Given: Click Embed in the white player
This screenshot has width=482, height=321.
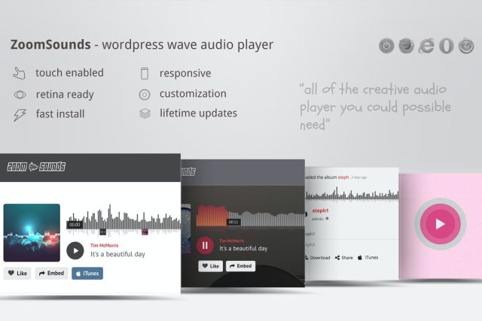Looking at the screenshot, I should (52, 274).
